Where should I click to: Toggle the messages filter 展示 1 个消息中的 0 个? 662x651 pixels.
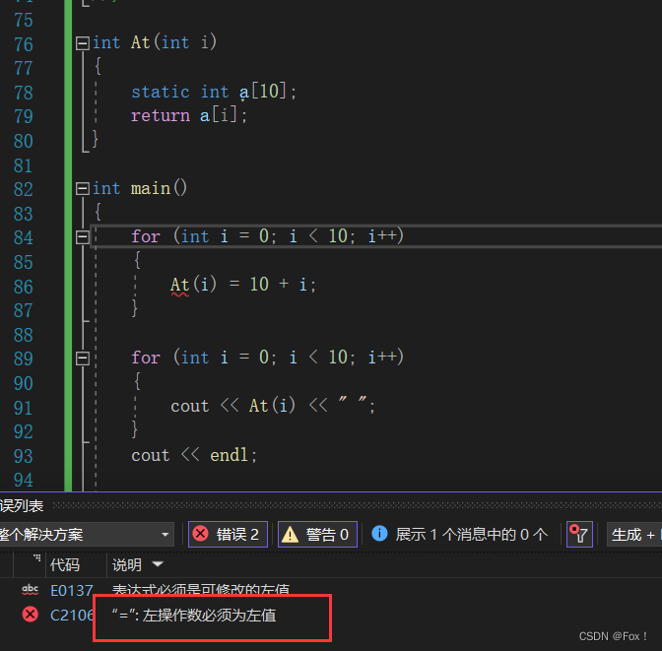pyautogui.click(x=460, y=534)
